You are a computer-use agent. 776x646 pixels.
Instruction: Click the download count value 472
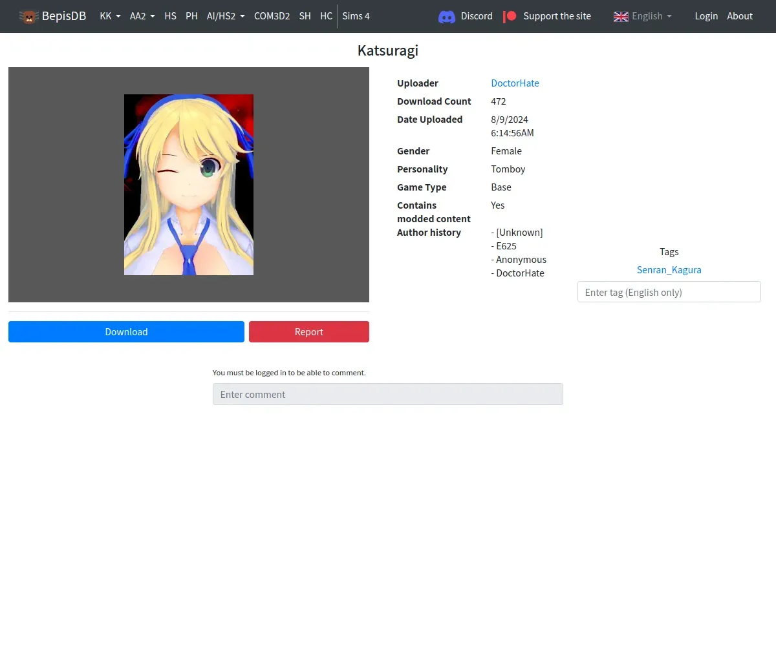(x=499, y=101)
